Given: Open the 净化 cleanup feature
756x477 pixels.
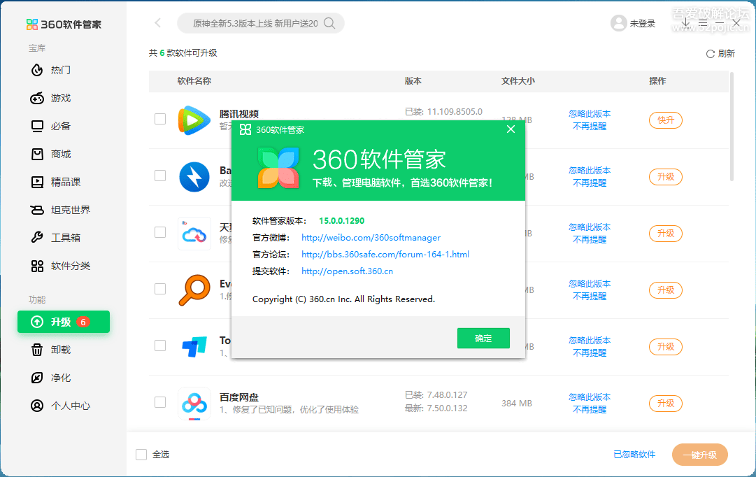Looking at the screenshot, I should click(38, 378).
